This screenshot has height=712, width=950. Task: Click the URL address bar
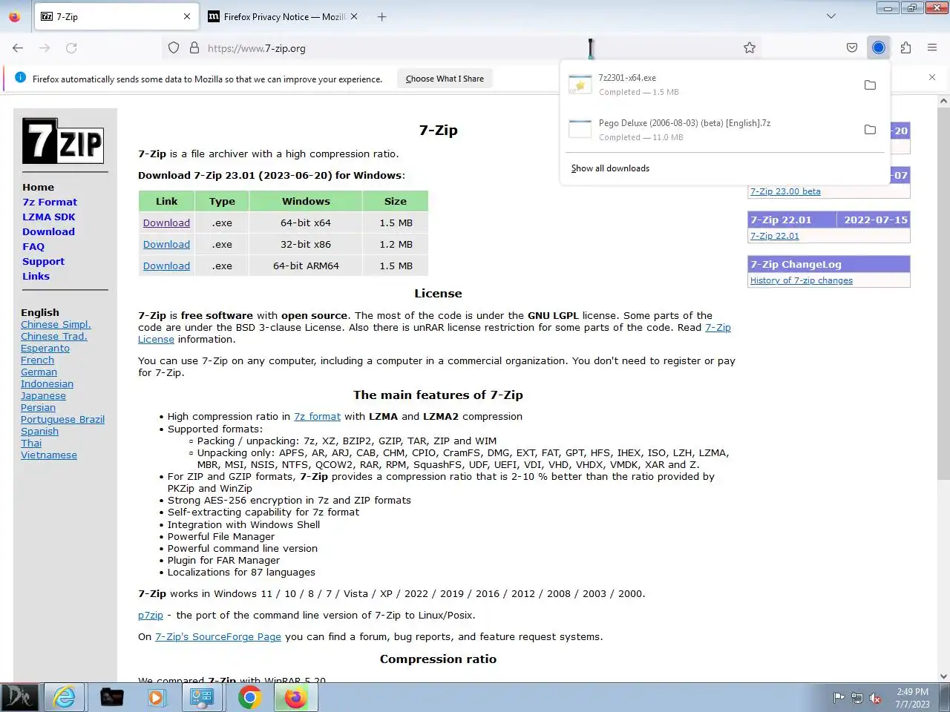460,48
